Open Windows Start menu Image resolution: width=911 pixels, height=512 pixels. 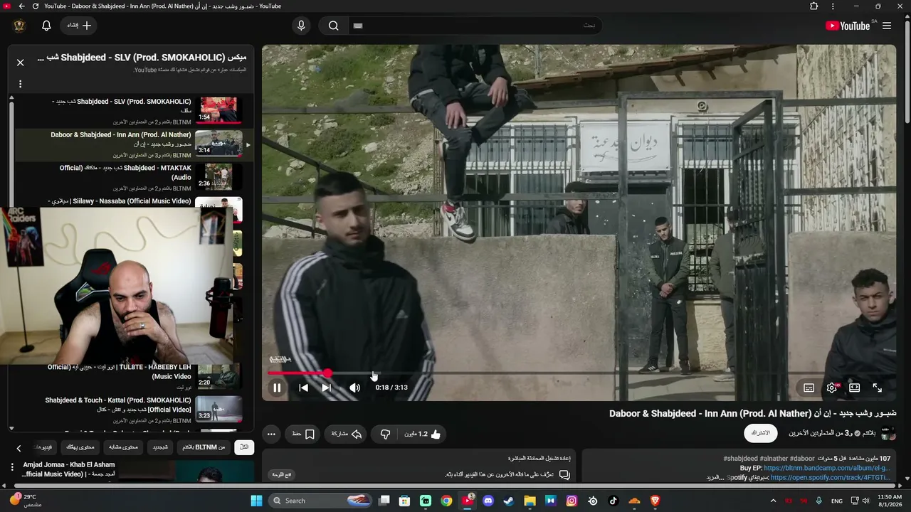(x=256, y=501)
